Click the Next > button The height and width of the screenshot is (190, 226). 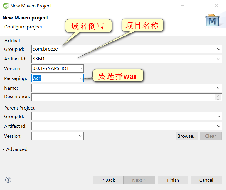pos(139,180)
